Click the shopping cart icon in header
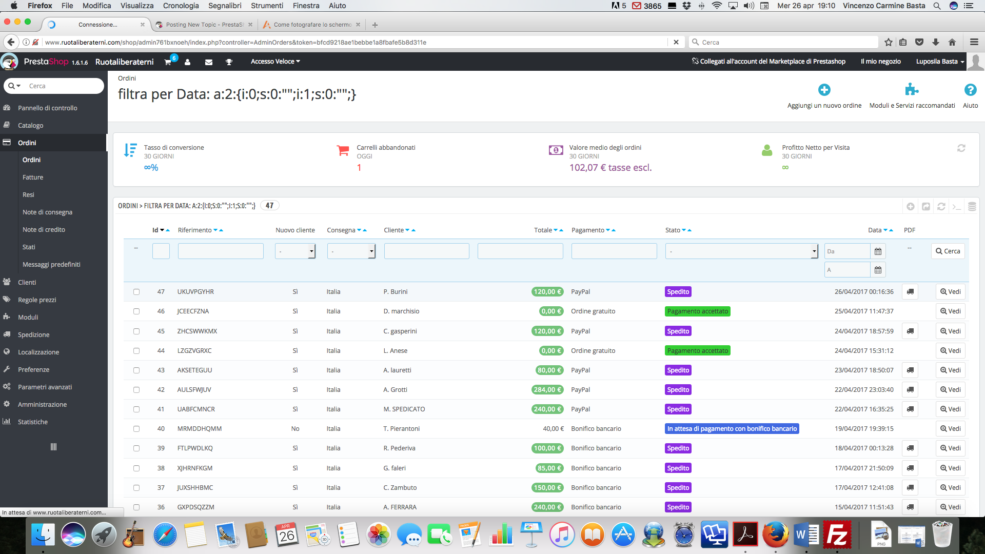The width and height of the screenshot is (985, 554). click(x=168, y=62)
